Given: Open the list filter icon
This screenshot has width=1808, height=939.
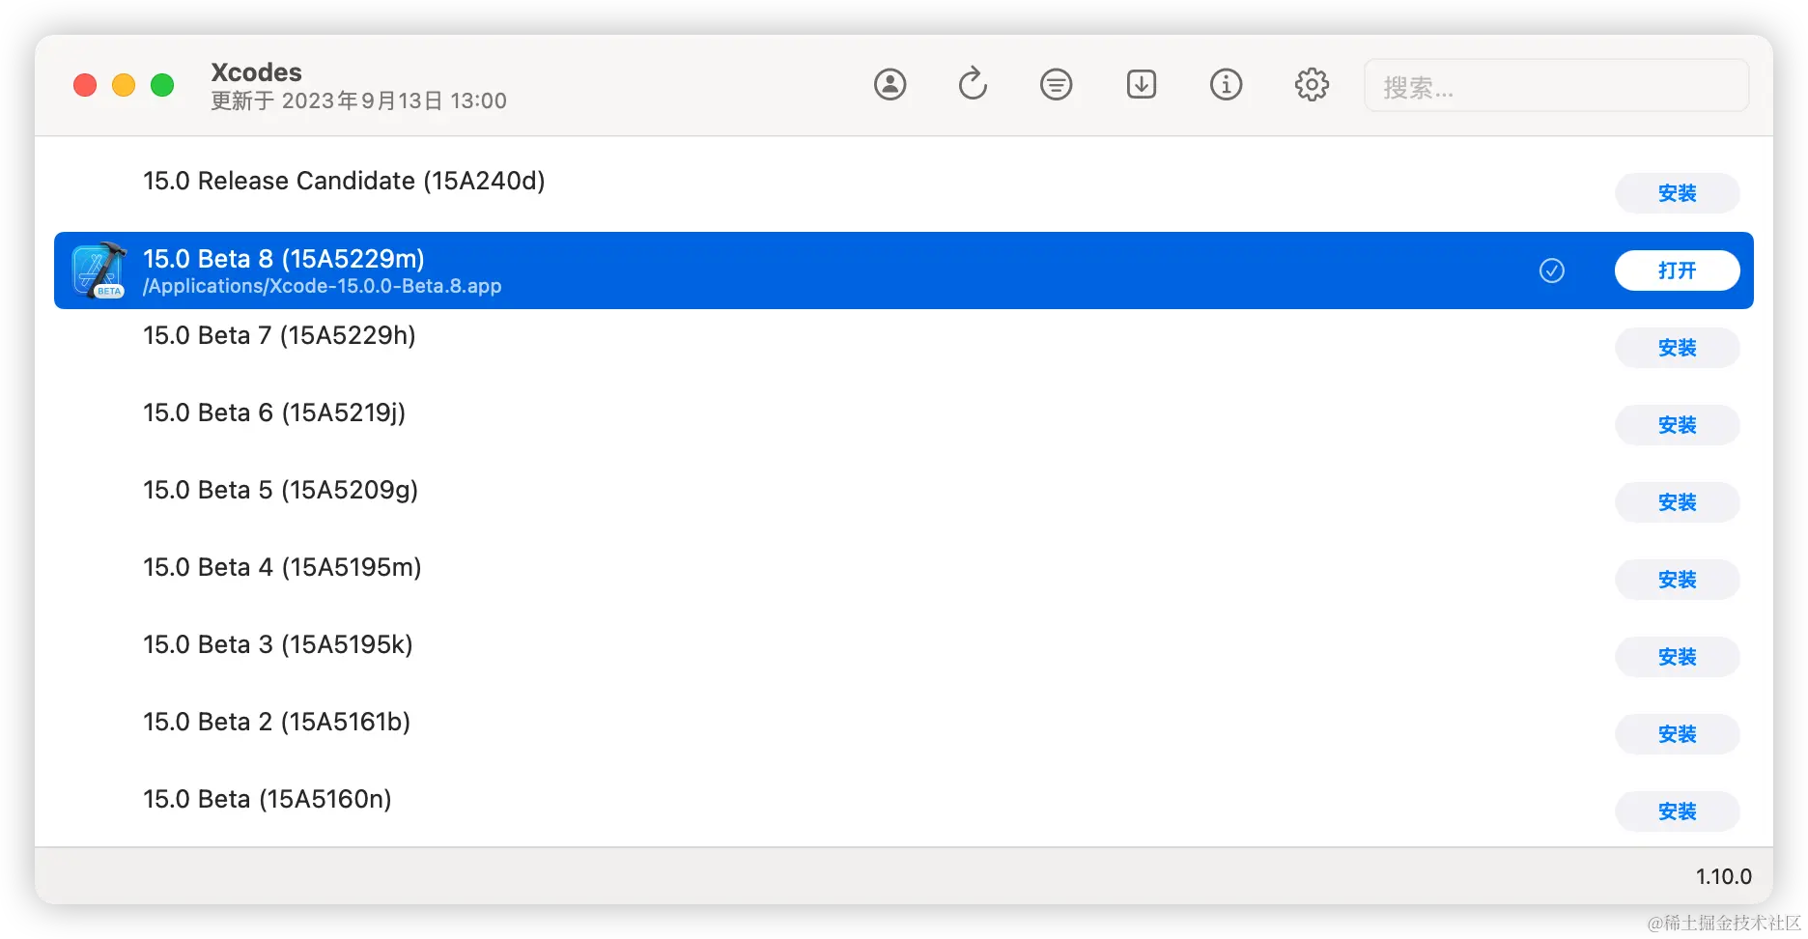Looking at the screenshot, I should pos(1056,85).
